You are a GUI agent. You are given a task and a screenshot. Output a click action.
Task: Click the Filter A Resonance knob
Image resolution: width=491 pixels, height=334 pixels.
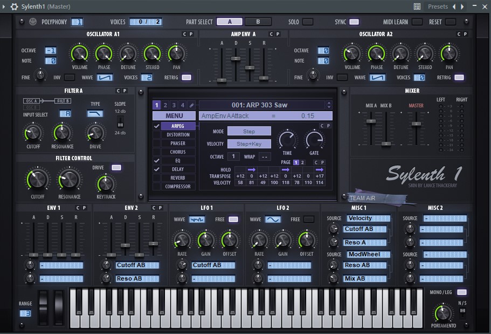point(62,133)
